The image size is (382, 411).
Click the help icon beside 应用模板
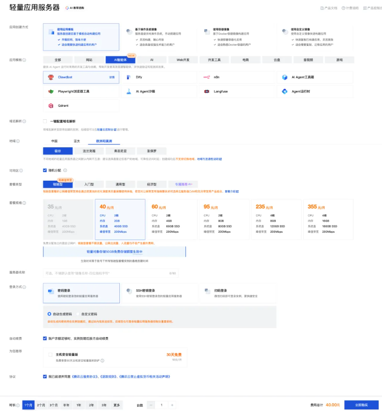[x=25, y=60]
